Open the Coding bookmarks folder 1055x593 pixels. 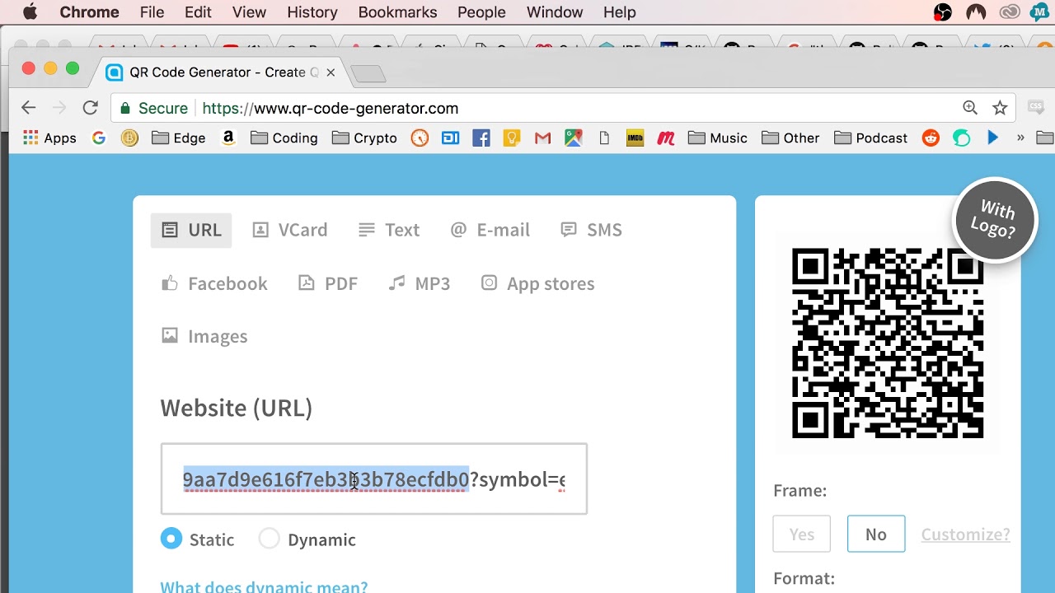pos(284,138)
